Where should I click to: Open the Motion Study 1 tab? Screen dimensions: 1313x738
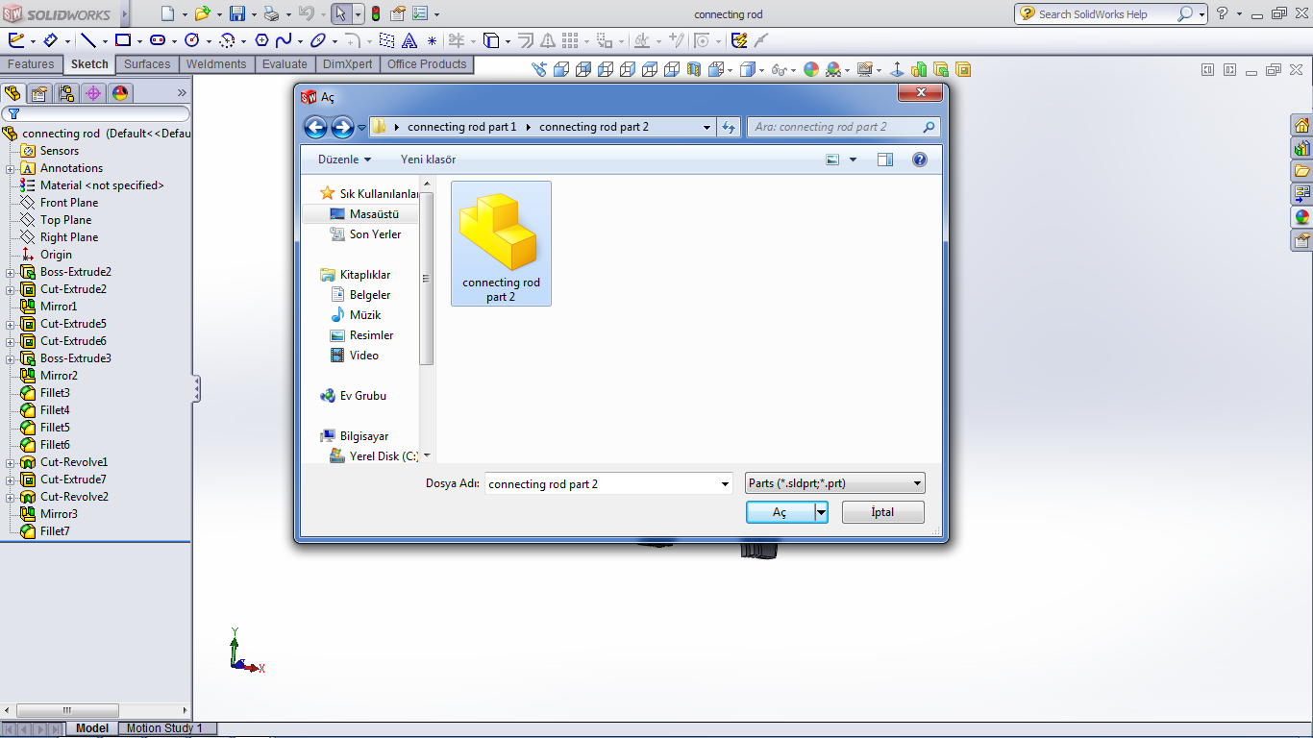164,728
